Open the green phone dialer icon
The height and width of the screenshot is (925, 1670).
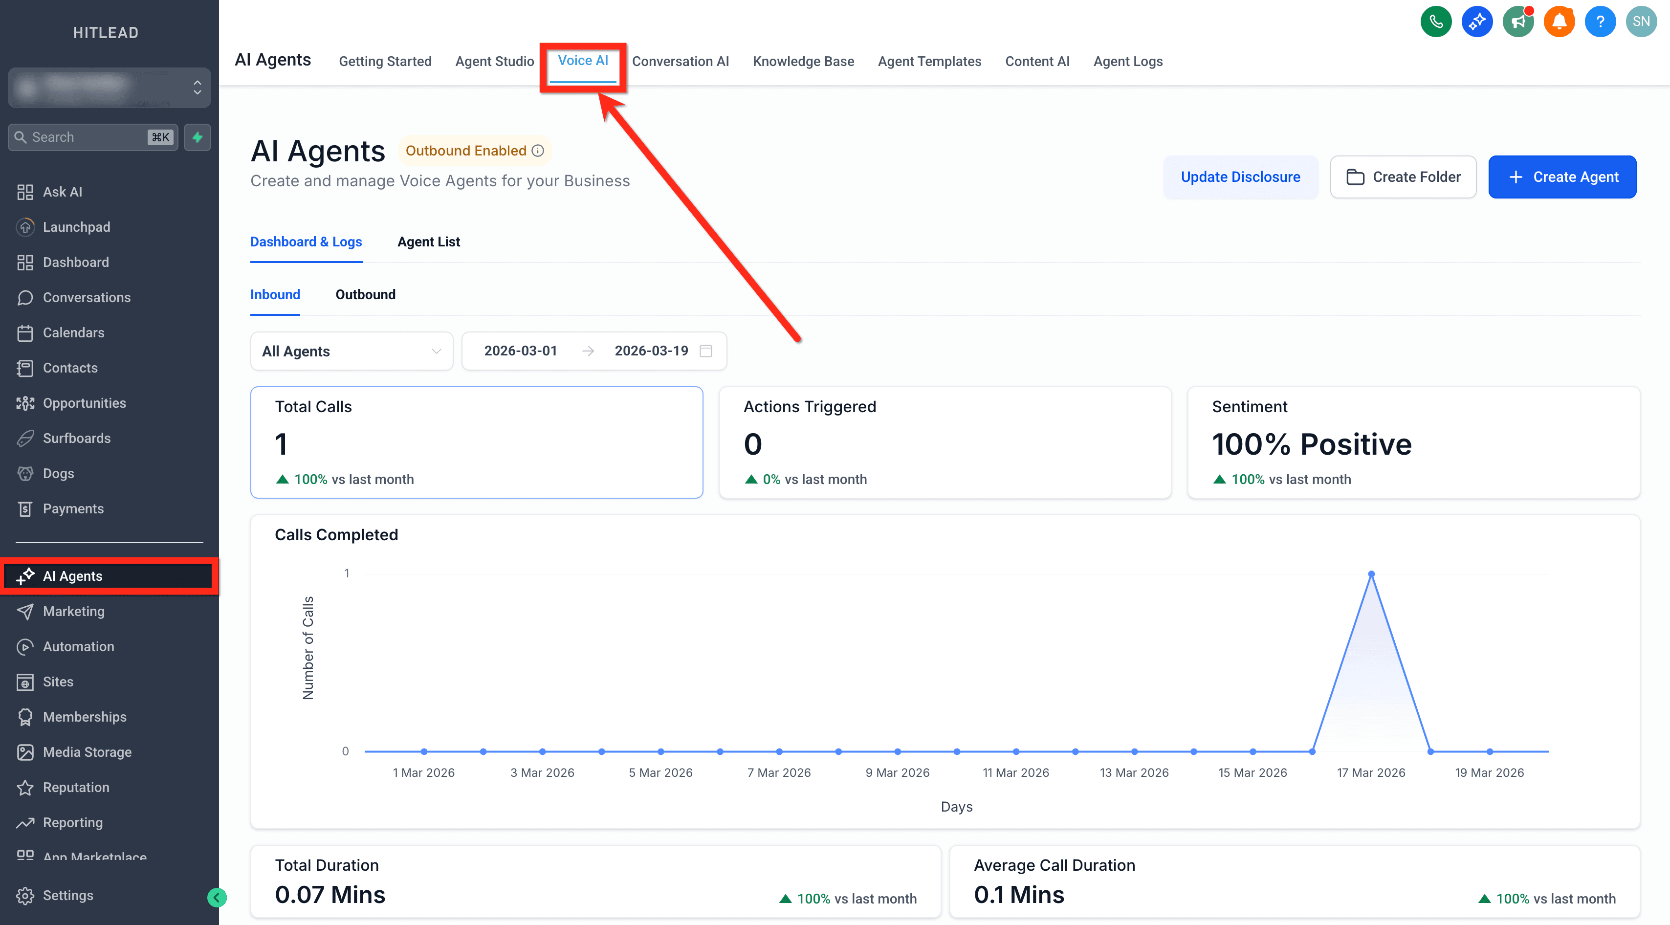pyautogui.click(x=1435, y=22)
